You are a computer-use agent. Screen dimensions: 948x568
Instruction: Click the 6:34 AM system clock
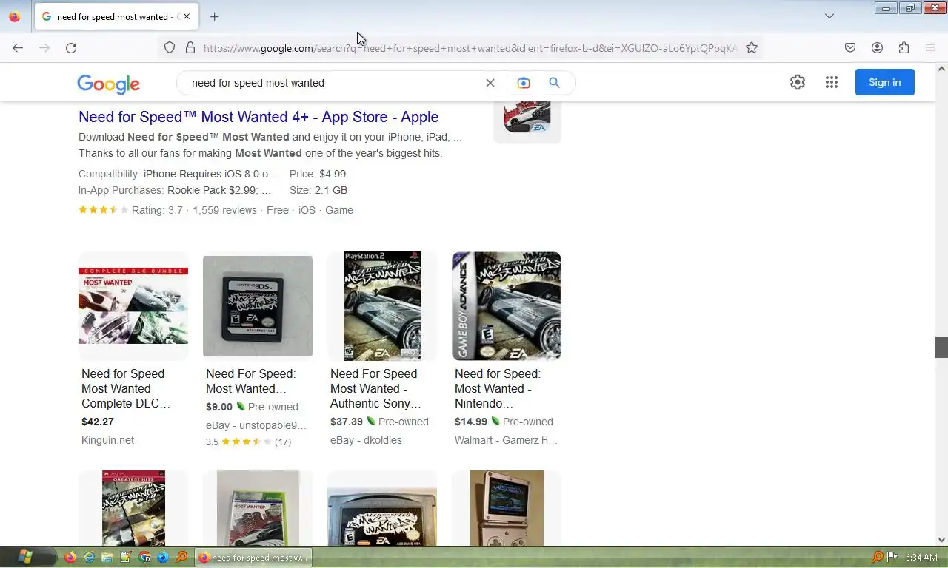click(x=921, y=557)
